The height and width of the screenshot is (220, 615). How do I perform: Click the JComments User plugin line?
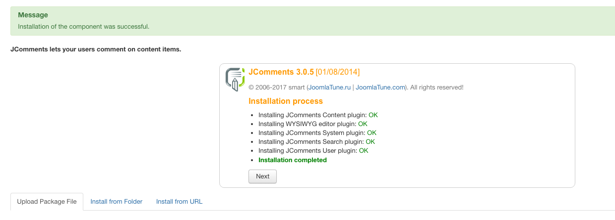(307, 151)
